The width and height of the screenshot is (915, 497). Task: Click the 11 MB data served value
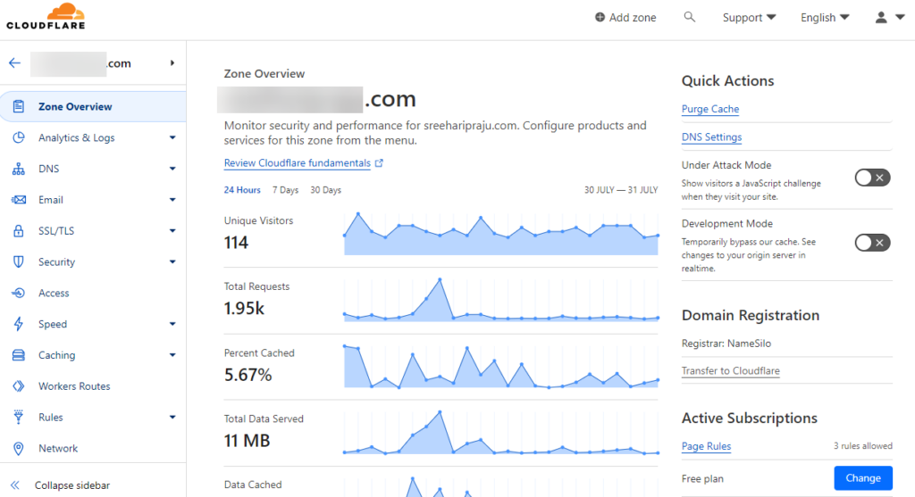coord(247,441)
